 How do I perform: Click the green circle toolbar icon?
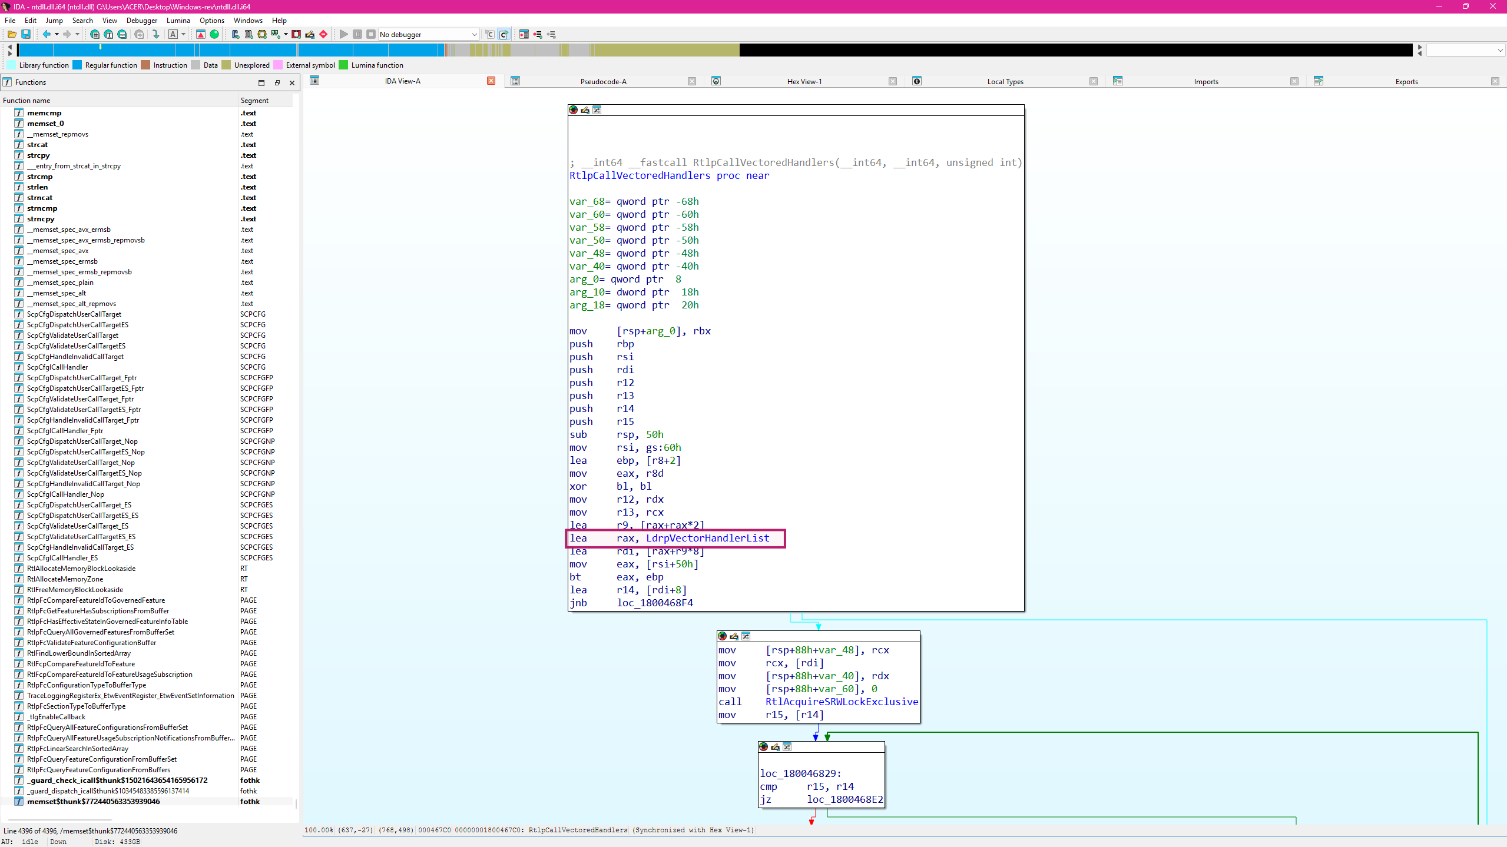214,34
